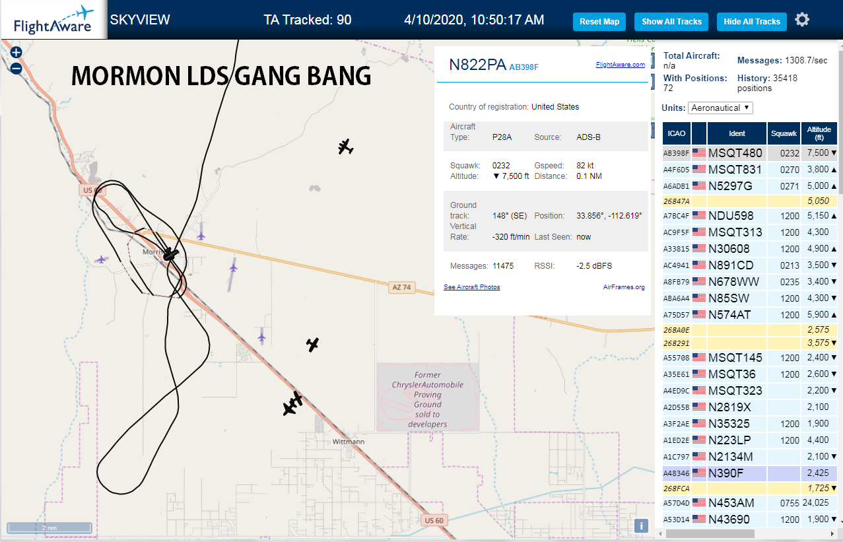
Task: Open FlightAware.com link in aircraft panel
Action: [621, 65]
